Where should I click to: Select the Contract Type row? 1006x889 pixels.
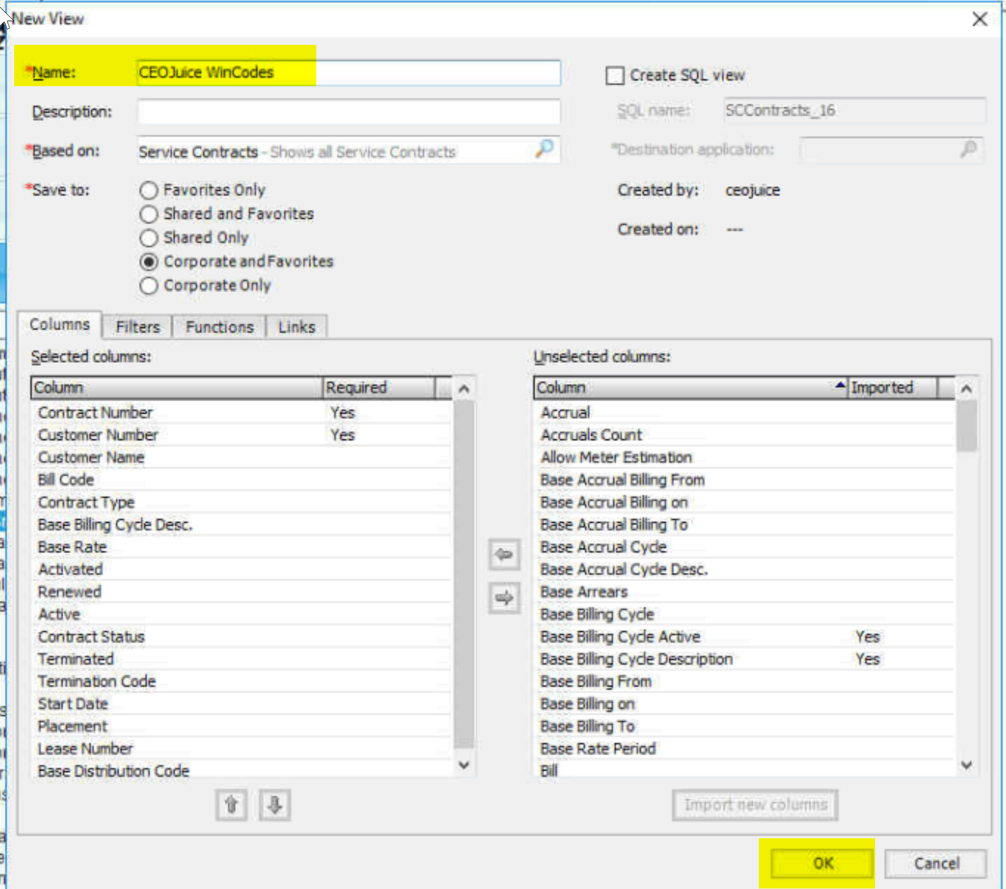241,502
